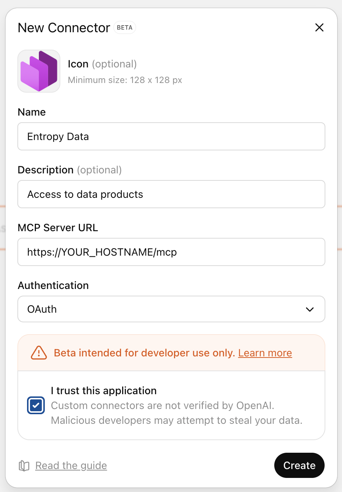Select the Description field with Access to data products
Viewport: 342px width, 492px height.
[x=171, y=194]
